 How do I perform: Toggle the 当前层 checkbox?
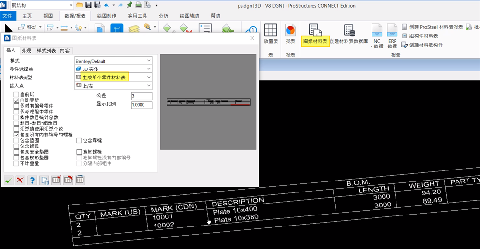16,94
